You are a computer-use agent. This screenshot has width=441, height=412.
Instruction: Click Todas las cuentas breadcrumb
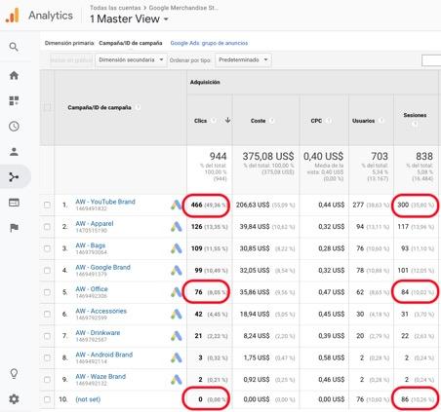[115, 8]
